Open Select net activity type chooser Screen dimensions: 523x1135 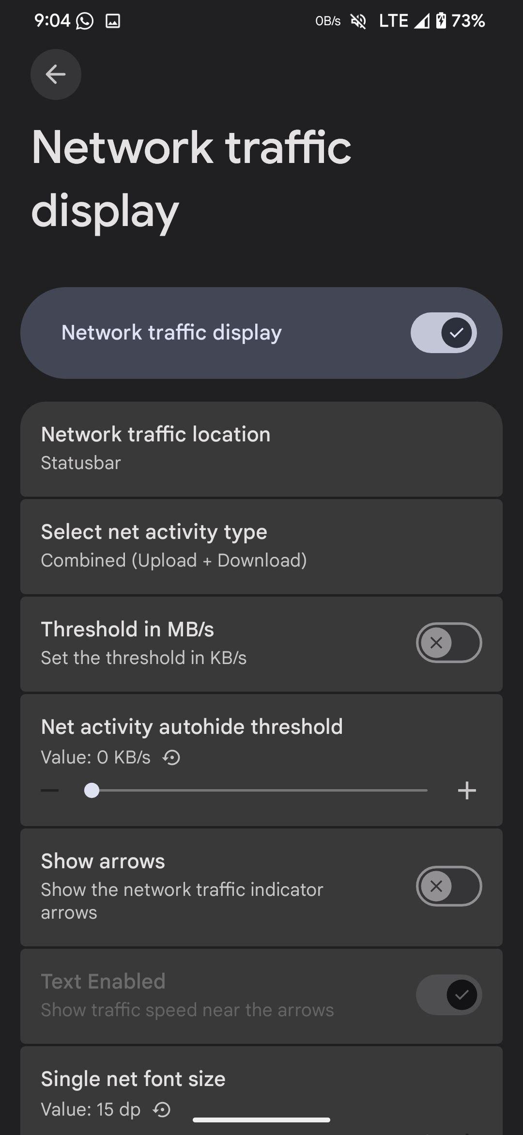(x=261, y=546)
